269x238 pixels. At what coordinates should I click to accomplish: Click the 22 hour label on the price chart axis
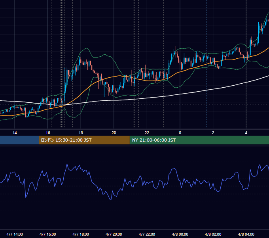[x=147, y=133]
